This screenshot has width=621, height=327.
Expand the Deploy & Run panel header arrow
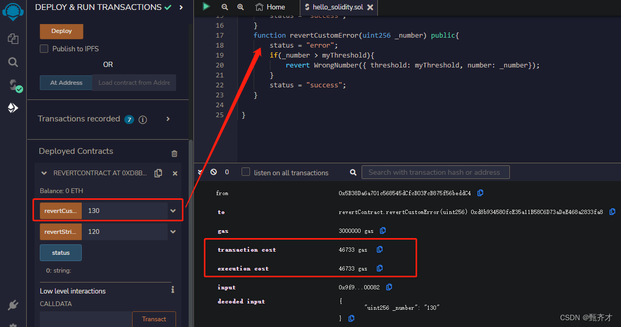point(181,7)
